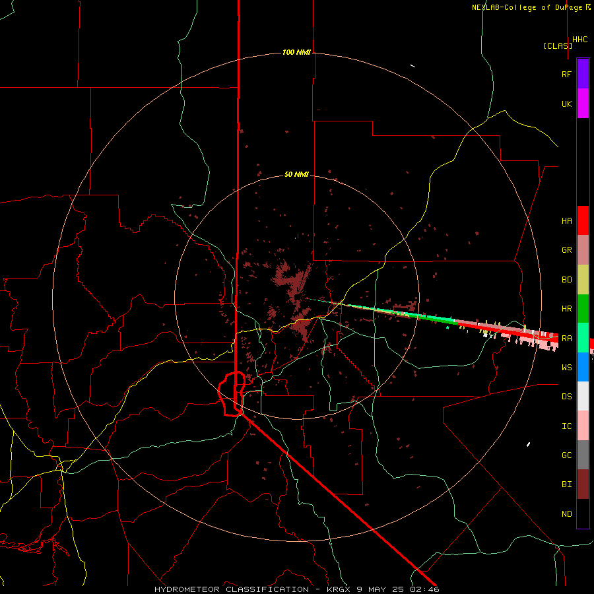Click the BD legend label
The height and width of the screenshot is (594, 594).
(x=566, y=280)
